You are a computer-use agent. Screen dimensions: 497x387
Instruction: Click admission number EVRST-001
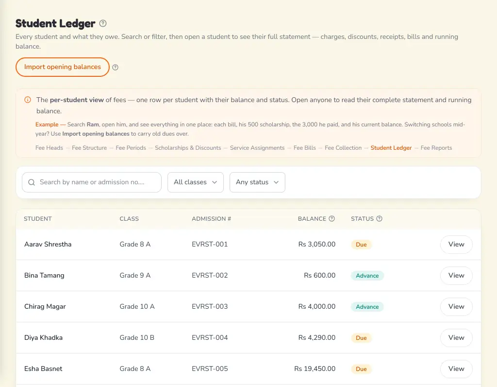tap(210, 244)
